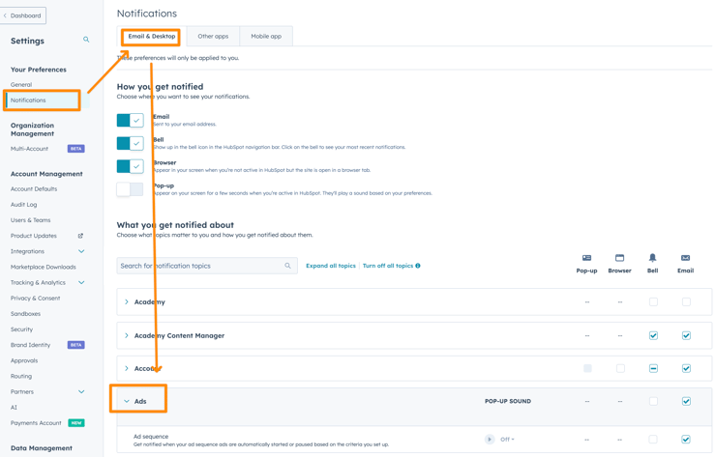Open Account Defaults in sidebar
The width and height of the screenshot is (716, 457).
(x=34, y=188)
